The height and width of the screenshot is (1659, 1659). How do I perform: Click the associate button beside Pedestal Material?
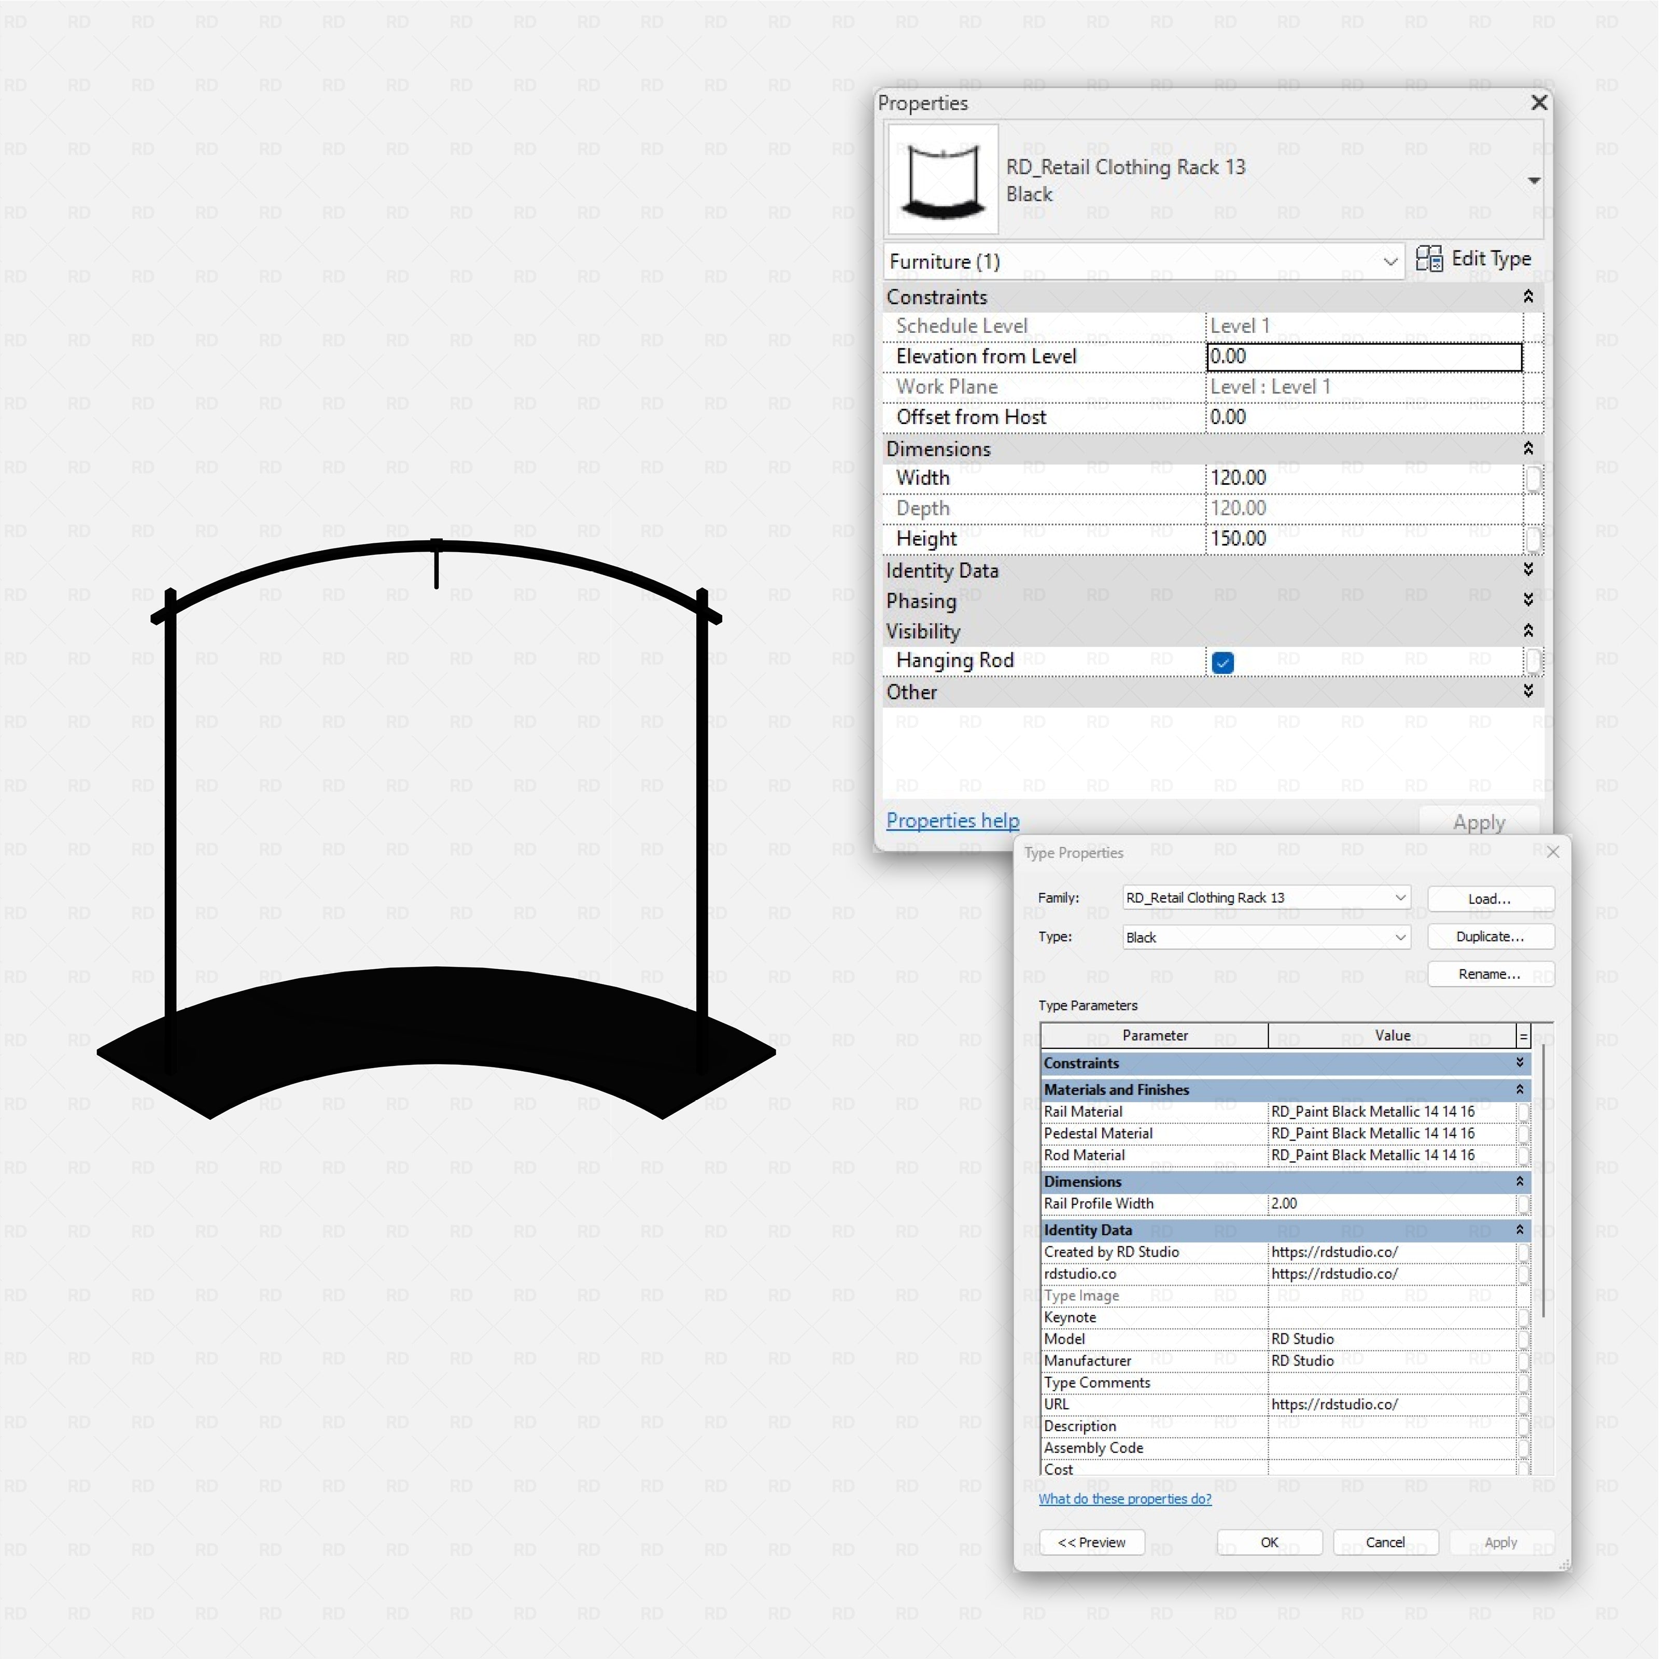pos(1523,1133)
